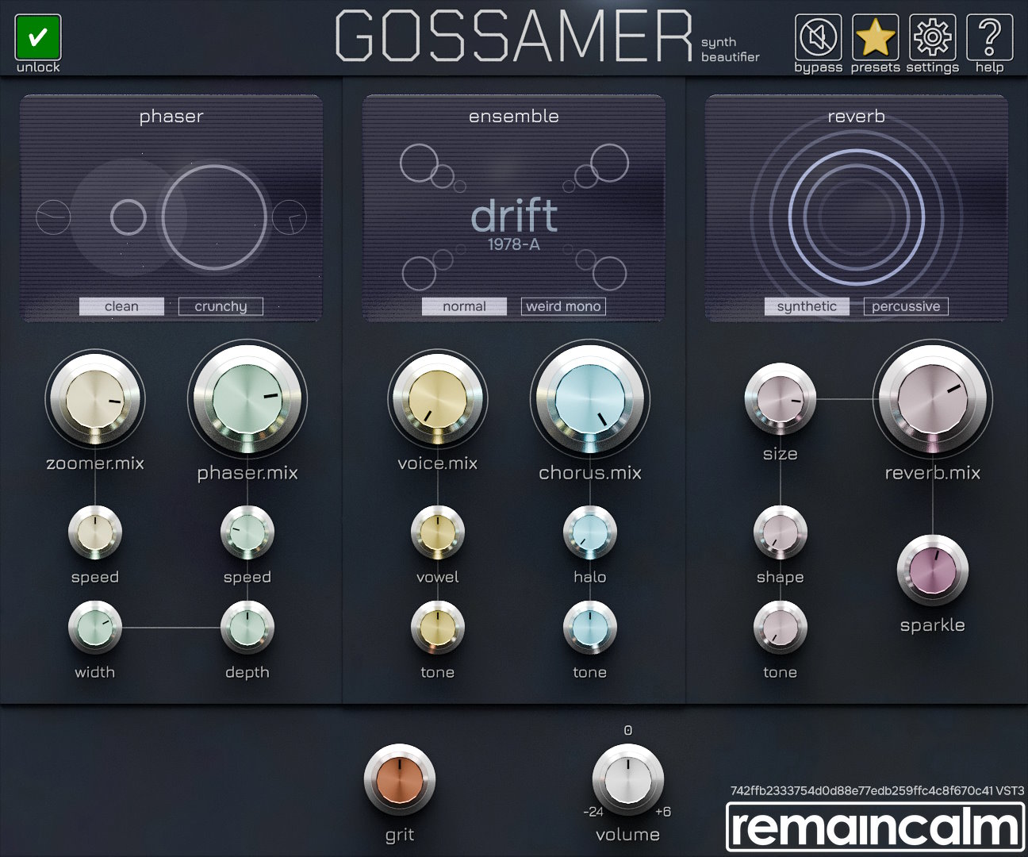The width and height of the screenshot is (1028, 857).
Task: Enable crunchy mode in phaser section
Action: [x=220, y=306]
